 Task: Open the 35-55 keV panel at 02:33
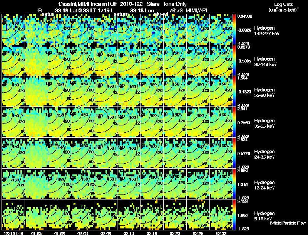pyautogui.click(x=221, y=122)
